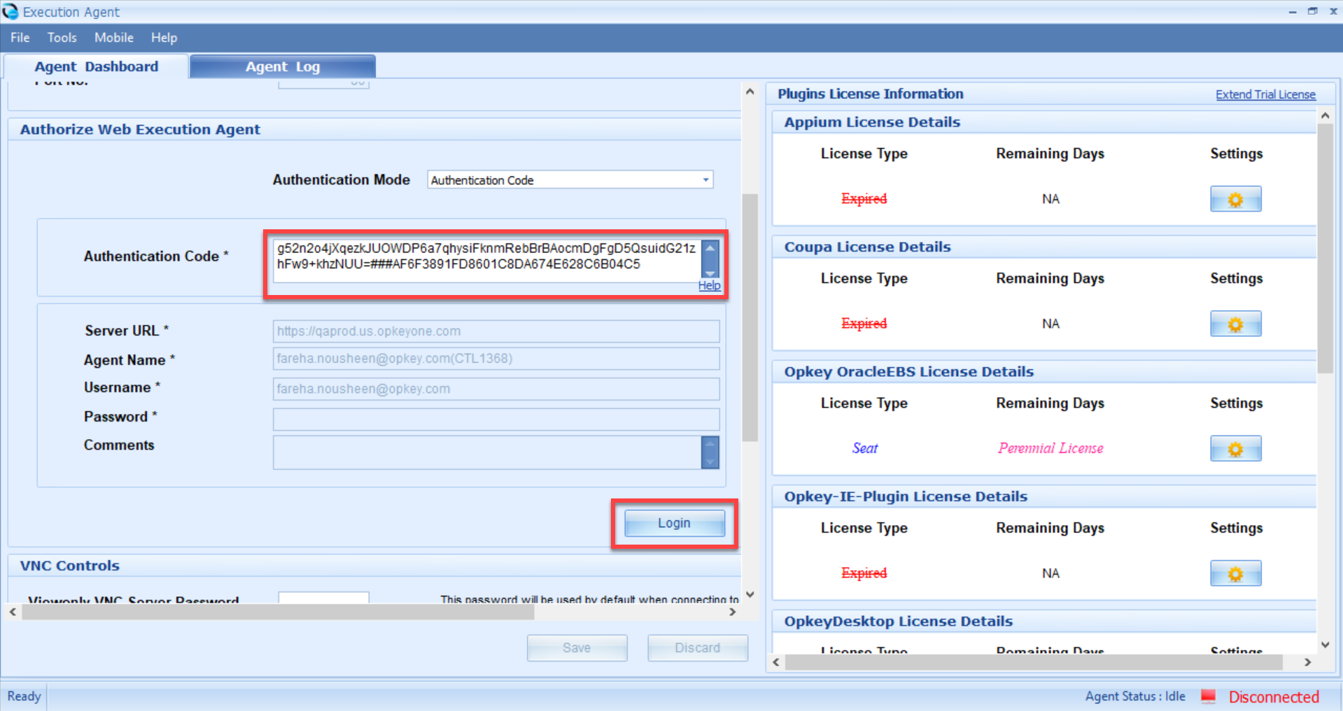1343x711 pixels.
Task: Click down arrow in Comments box
Action: [x=710, y=461]
